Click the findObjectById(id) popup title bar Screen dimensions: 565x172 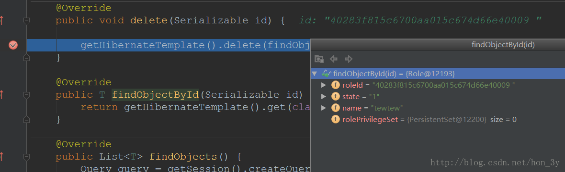pos(438,44)
